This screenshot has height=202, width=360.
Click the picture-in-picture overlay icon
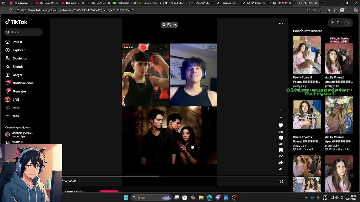[163, 25]
